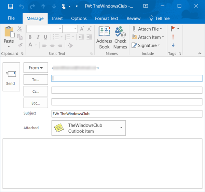This screenshot has height=192, width=205.
Task: Toggle Italic text formatting
Action: 38,37
